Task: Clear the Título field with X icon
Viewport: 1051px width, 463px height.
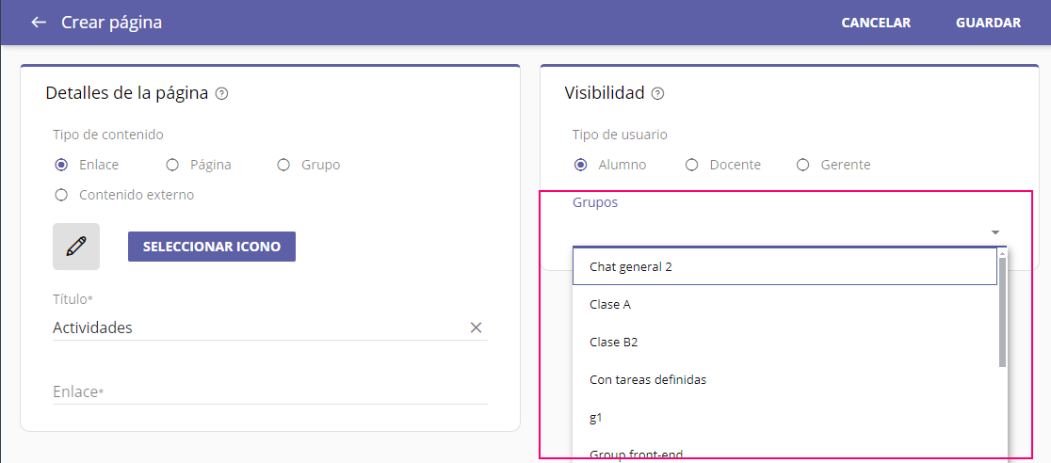Action: tap(476, 327)
